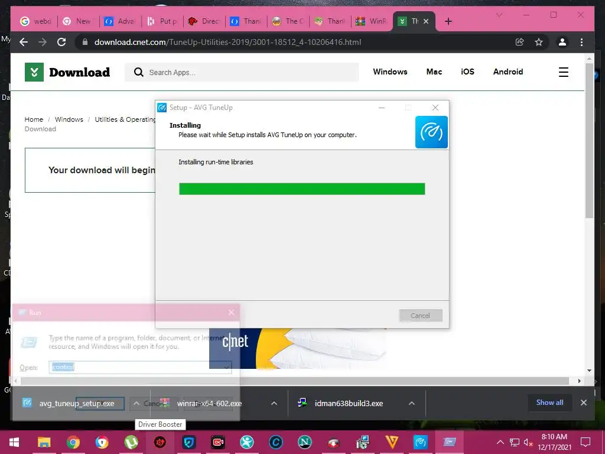Open the muted volume tray icon

[528, 442]
